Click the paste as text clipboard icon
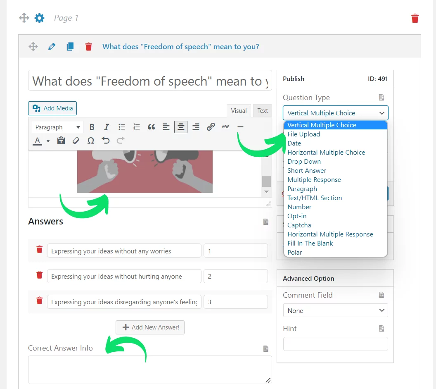The width and height of the screenshot is (436, 389). click(x=61, y=141)
